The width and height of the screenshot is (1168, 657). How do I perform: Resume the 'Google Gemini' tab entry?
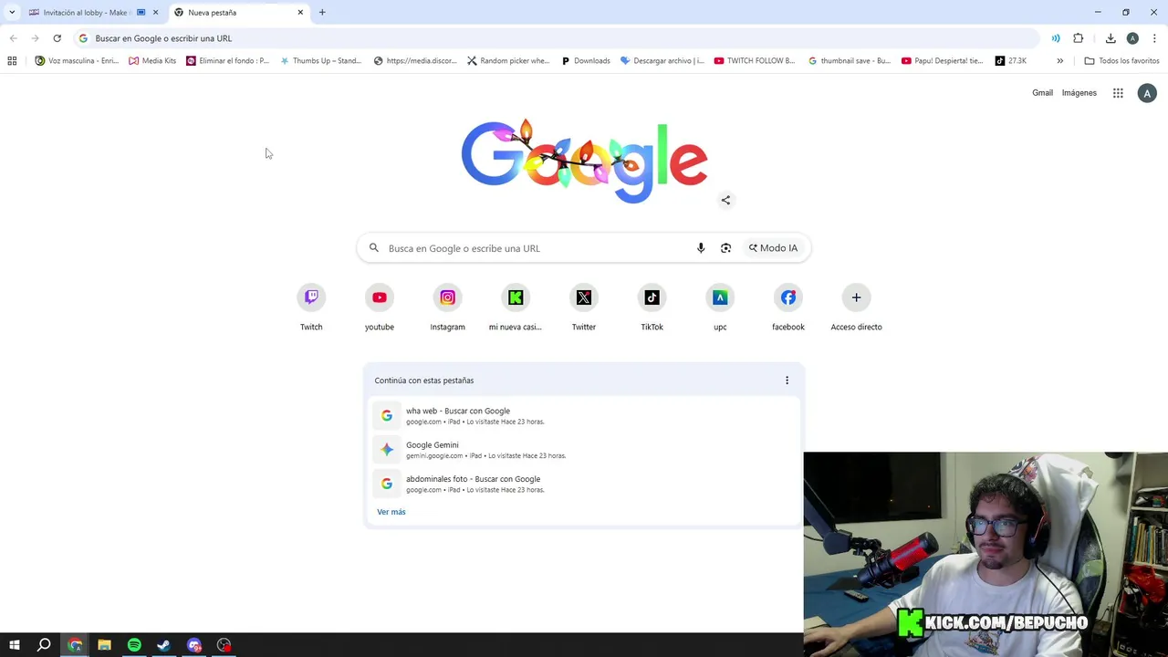coord(584,450)
